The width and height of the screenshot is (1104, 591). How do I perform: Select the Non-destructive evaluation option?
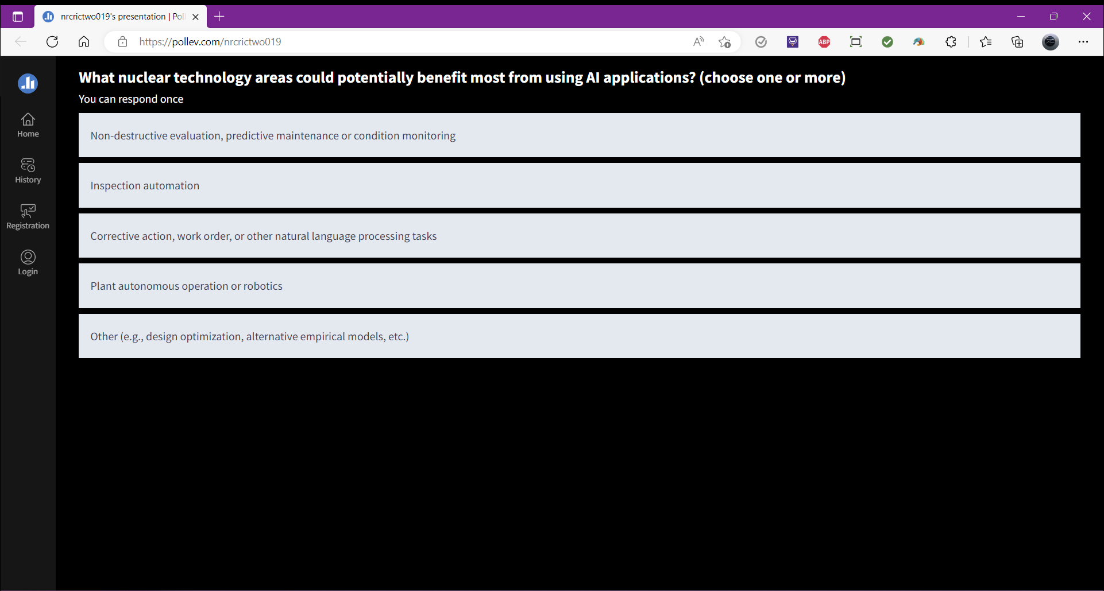point(579,135)
